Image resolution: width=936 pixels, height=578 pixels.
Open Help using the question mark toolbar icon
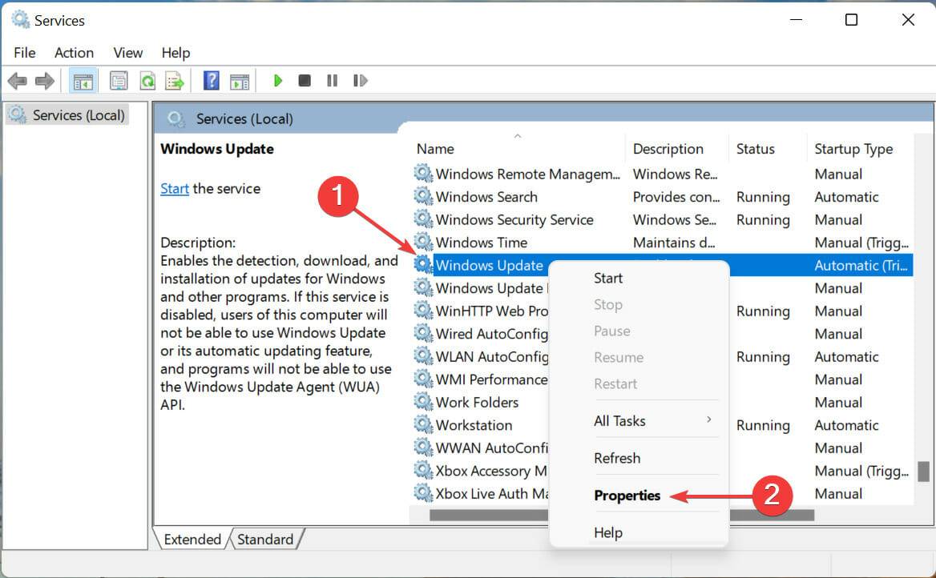(210, 80)
